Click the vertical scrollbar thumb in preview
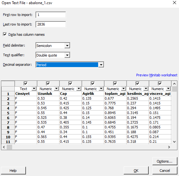The image size is (179, 176). click(x=174, y=89)
